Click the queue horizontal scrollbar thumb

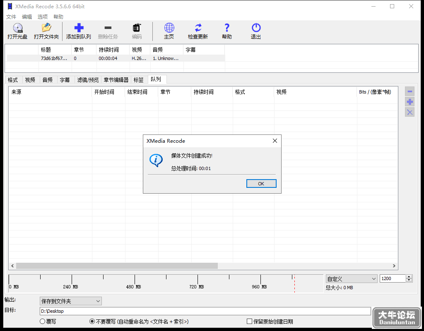117,266
